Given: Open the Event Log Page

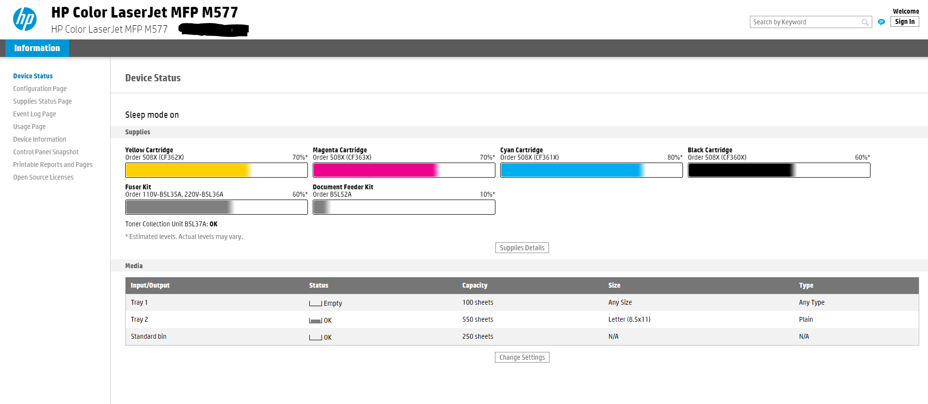Looking at the screenshot, I should coord(35,114).
